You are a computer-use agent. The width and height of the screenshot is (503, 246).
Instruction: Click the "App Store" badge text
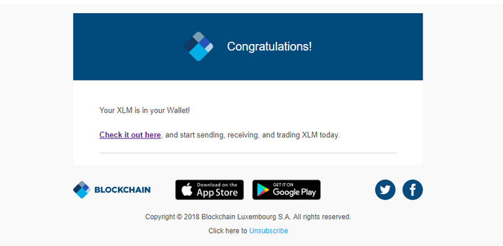tap(217, 193)
